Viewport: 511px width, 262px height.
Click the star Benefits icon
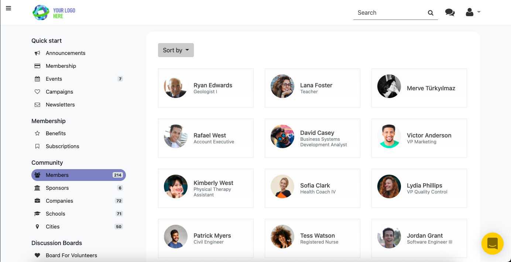[x=37, y=133]
